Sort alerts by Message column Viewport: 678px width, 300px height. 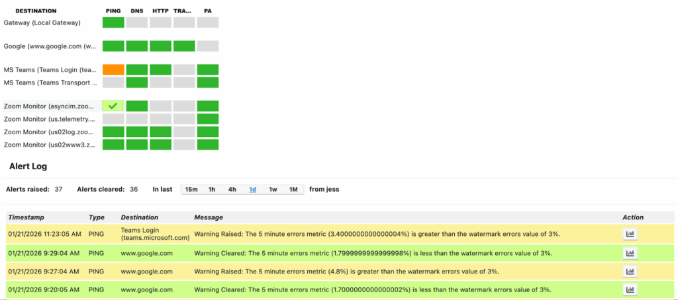click(209, 217)
